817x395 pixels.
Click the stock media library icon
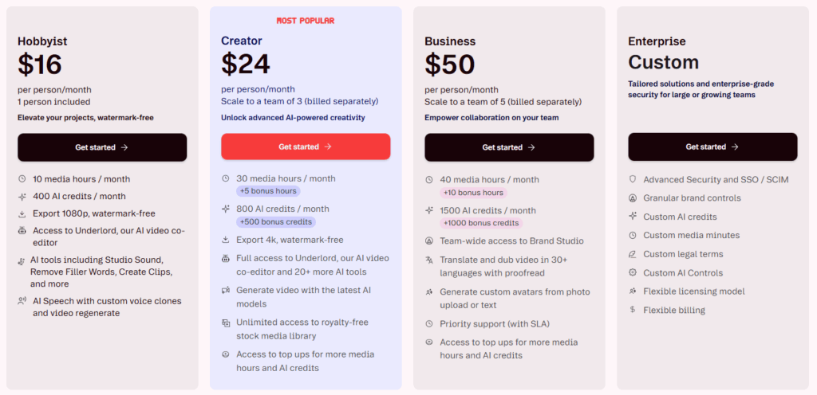coord(226,323)
